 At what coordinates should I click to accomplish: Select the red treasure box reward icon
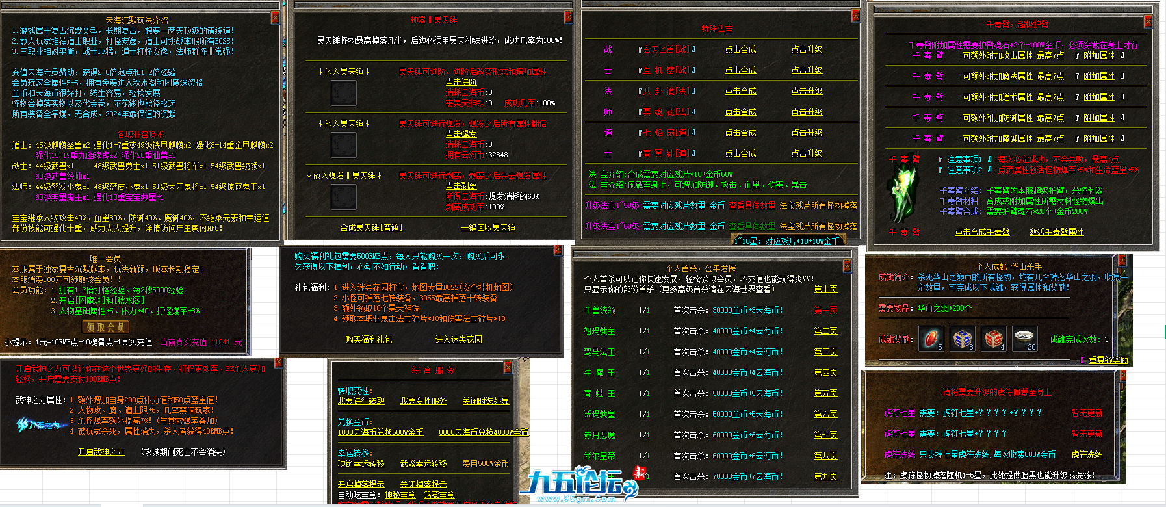994,339
